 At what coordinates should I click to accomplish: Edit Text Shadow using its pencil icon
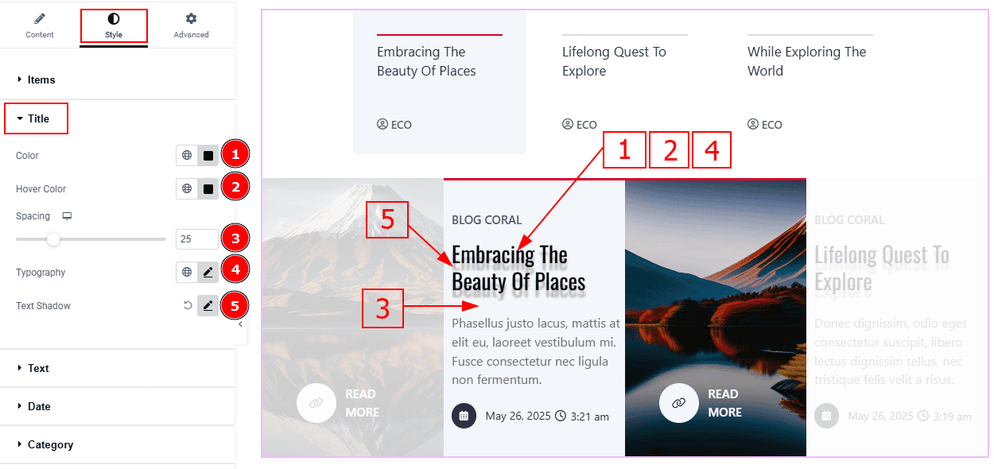click(208, 306)
